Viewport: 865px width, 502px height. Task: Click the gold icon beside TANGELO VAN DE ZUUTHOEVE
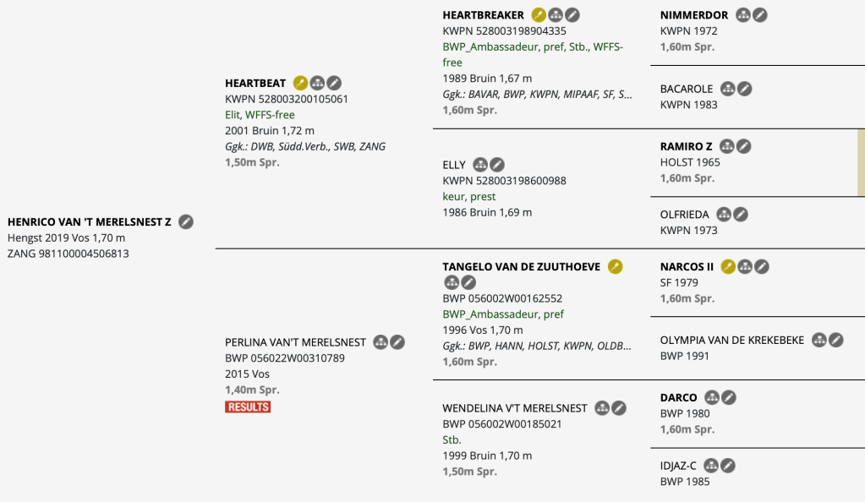click(x=616, y=266)
